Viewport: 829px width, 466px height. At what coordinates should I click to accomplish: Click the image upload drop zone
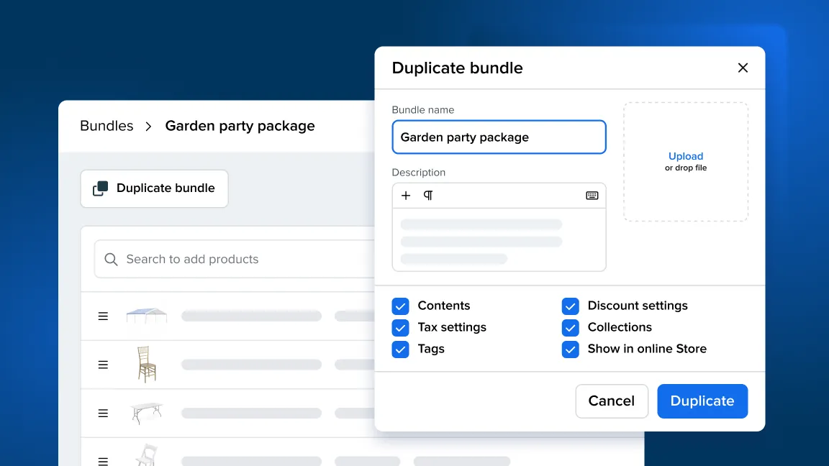tap(686, 162)
